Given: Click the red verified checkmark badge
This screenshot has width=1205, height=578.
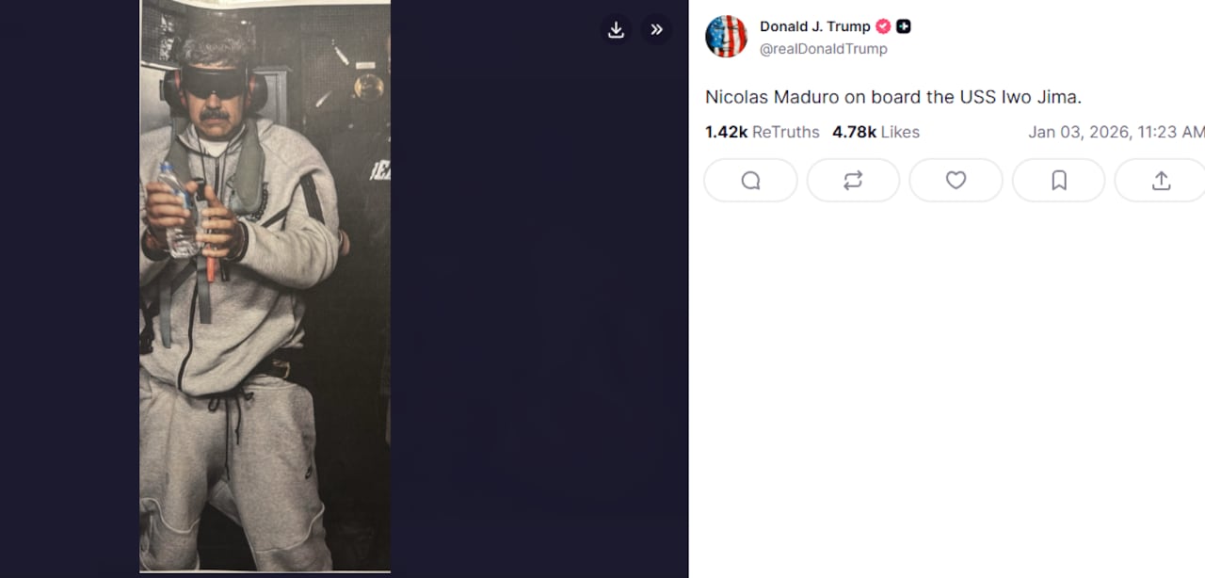Looking at the screenshot, I should pos(883,26).
